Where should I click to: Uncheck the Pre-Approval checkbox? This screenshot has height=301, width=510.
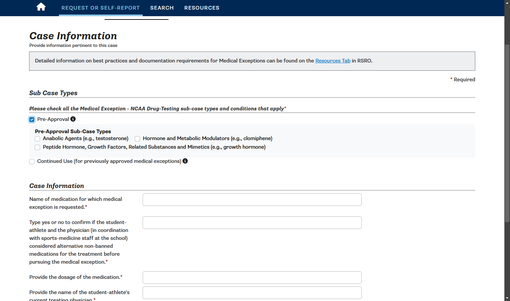(32, 120)
